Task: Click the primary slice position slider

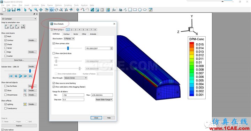Action: [x=68, y=48]
